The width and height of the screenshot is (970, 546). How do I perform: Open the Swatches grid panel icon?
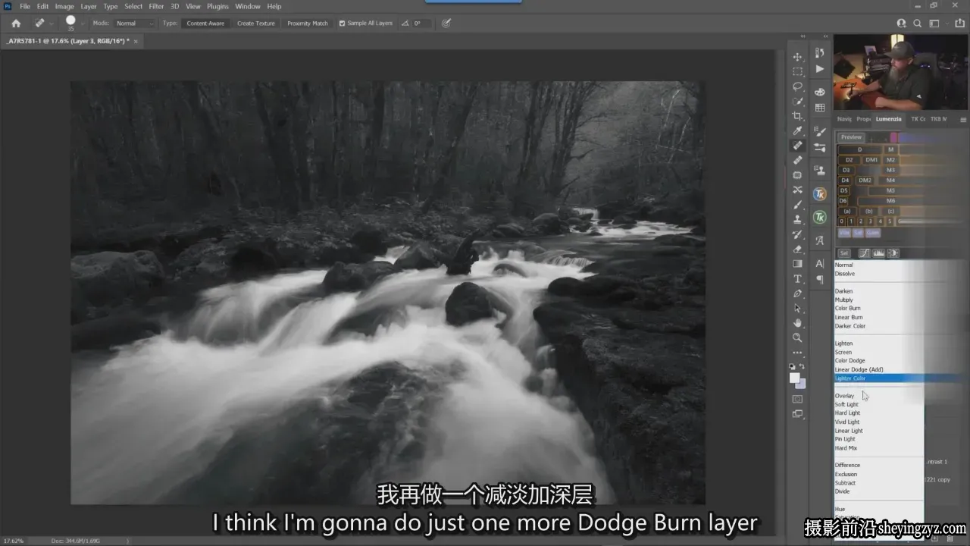pyautogui.click(x=819, y=108)
